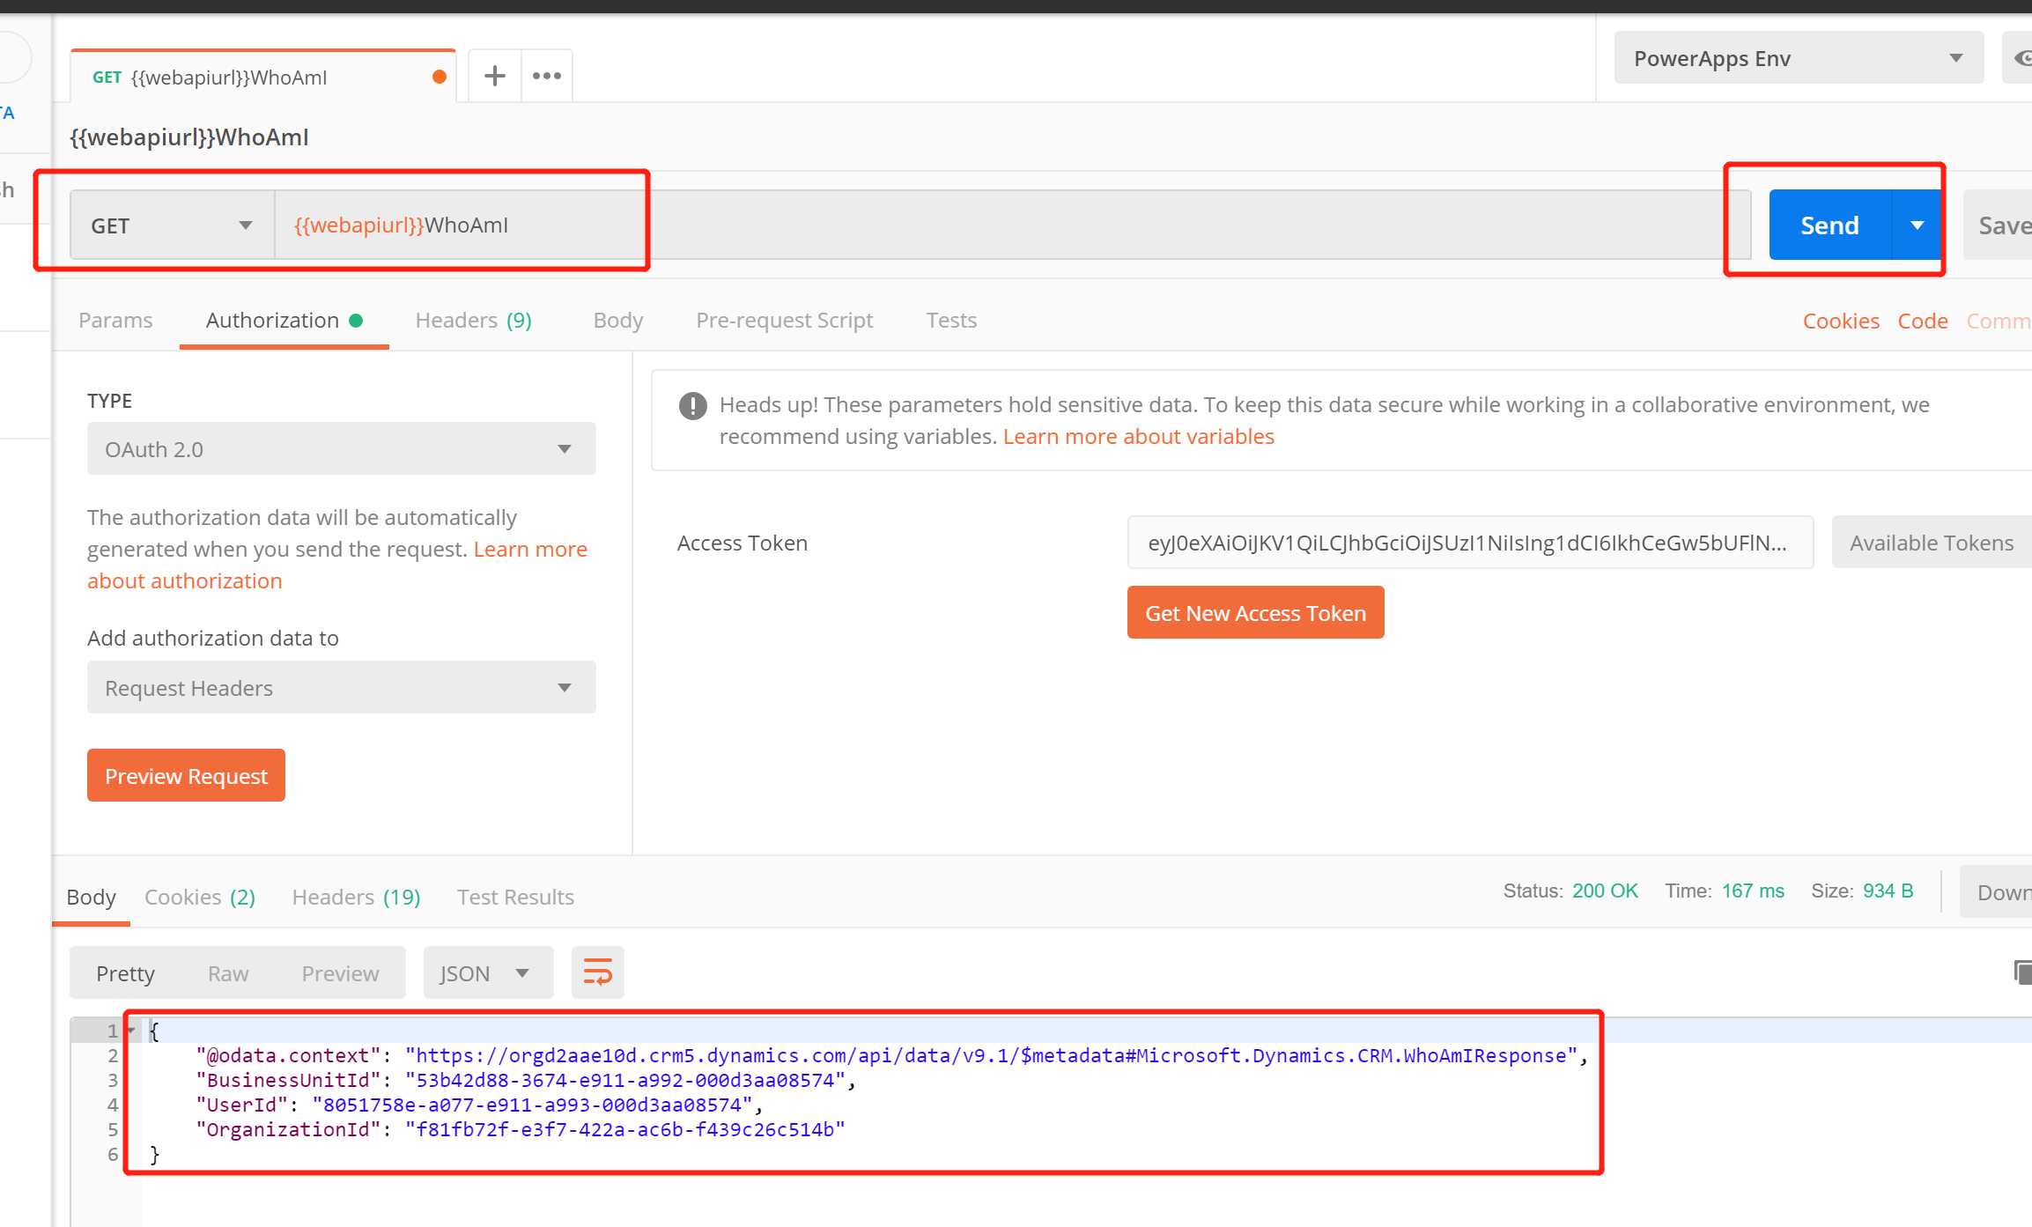Viewport: 2032px width, 1227px height.
Task: Click the {{webapiurl}}WhoAmI request title
Action: pyautogui.click(x=189, y=137)
